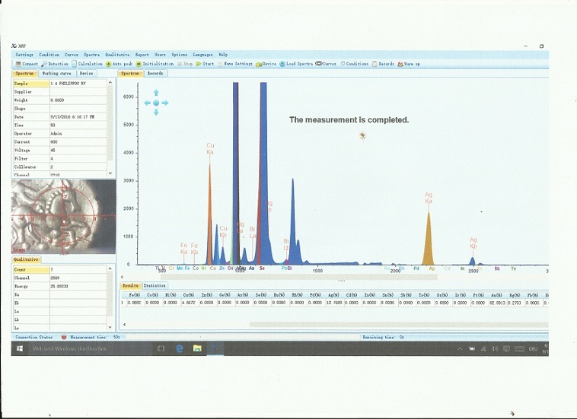Open the Settings menu
This screenshot has width=577, height=419.
(24, 55)
